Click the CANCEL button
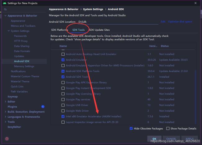Screen dimensions: 202x145 pos(171,139)
